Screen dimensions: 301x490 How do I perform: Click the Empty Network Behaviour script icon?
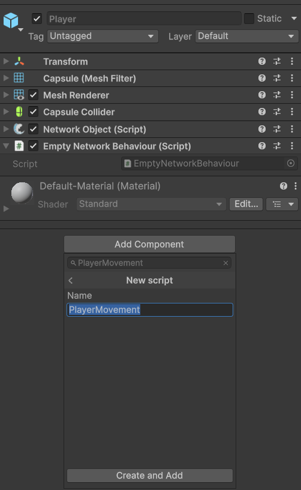19,146
